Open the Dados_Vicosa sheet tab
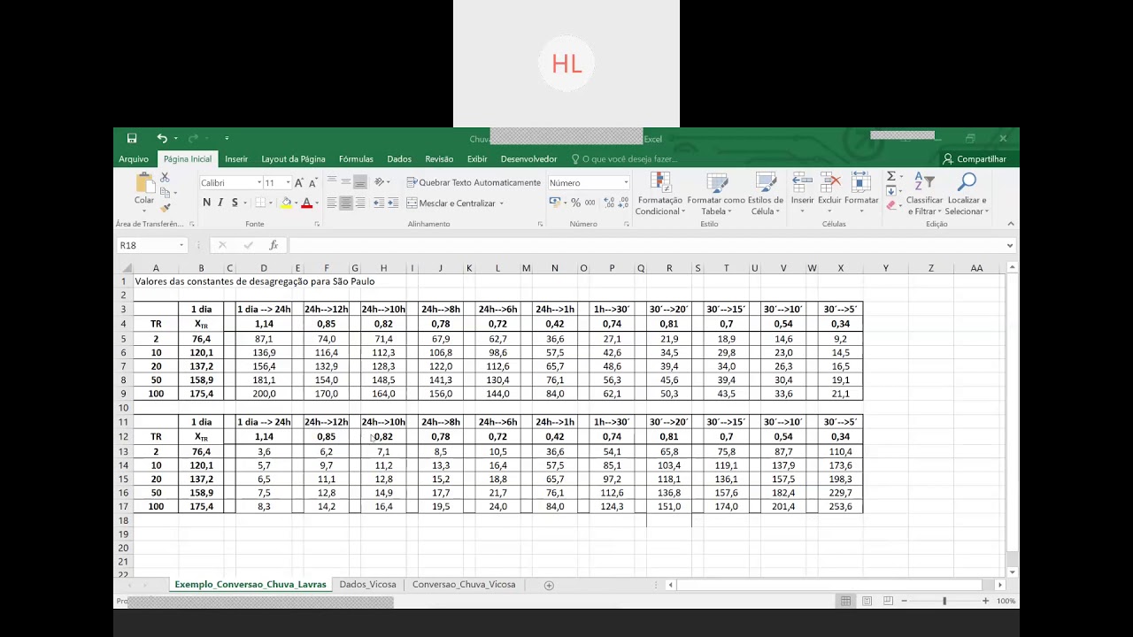 point(367,585)
